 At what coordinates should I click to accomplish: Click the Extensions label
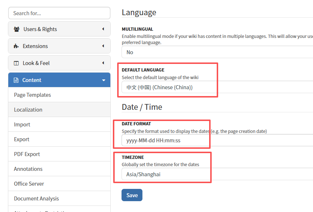pos(35,46)
